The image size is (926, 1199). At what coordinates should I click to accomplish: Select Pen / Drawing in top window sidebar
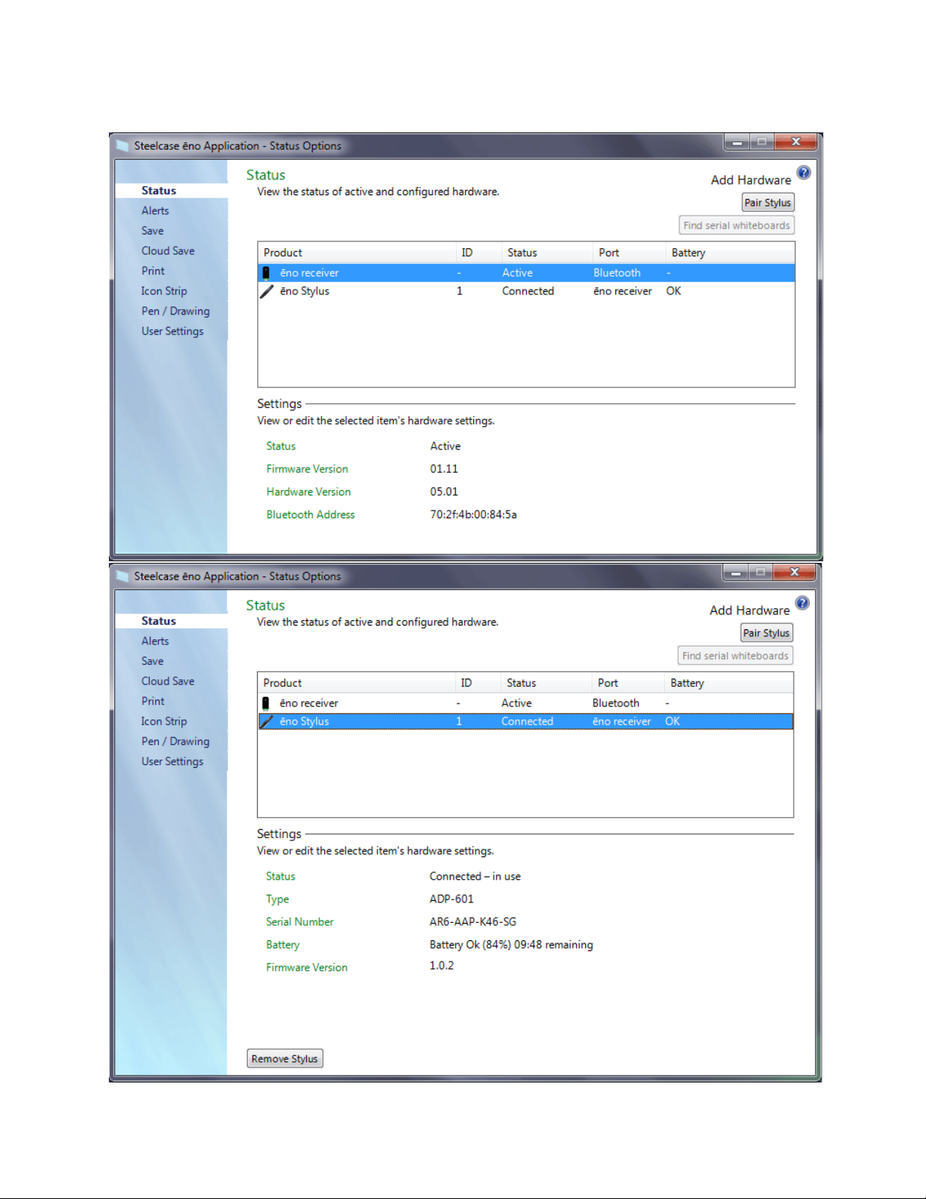tap(175, 311)
